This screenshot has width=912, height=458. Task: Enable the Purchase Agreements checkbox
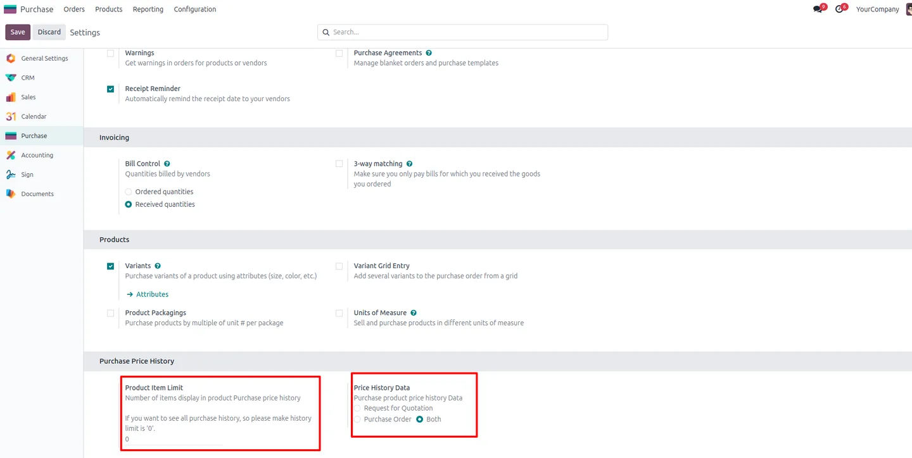(x=339, y=54)
